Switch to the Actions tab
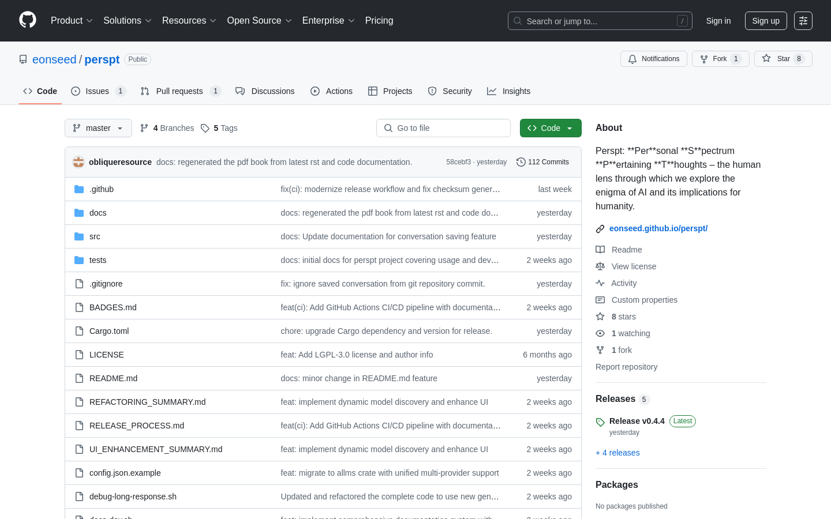This screenshot has width=831, height=519. [x=331, y=91]
